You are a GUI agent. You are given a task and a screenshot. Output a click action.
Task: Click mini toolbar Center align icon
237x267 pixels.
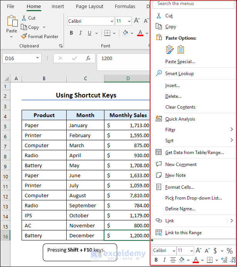[x=173, y=260]
